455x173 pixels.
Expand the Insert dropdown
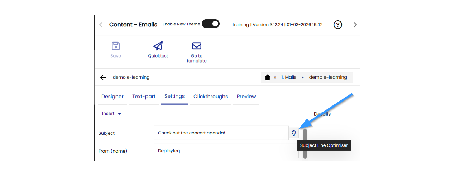tap(112, 114)
